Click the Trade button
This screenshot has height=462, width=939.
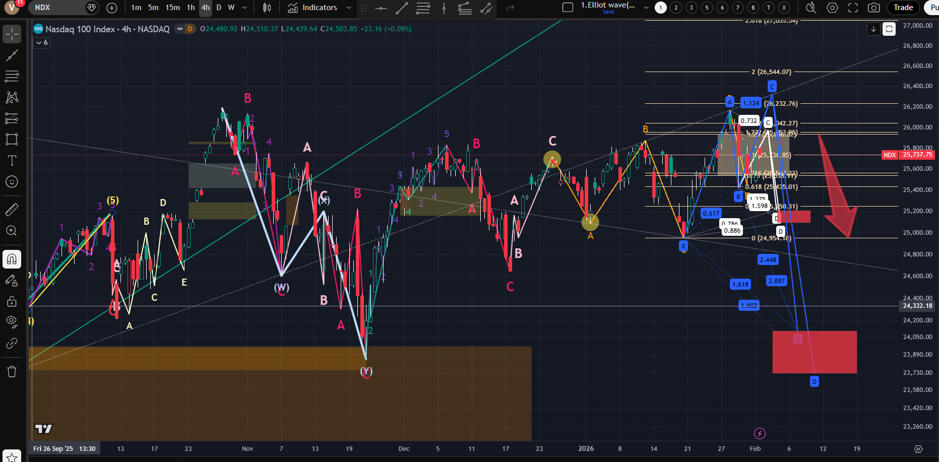pyautogui.click(x=903, y=8)
